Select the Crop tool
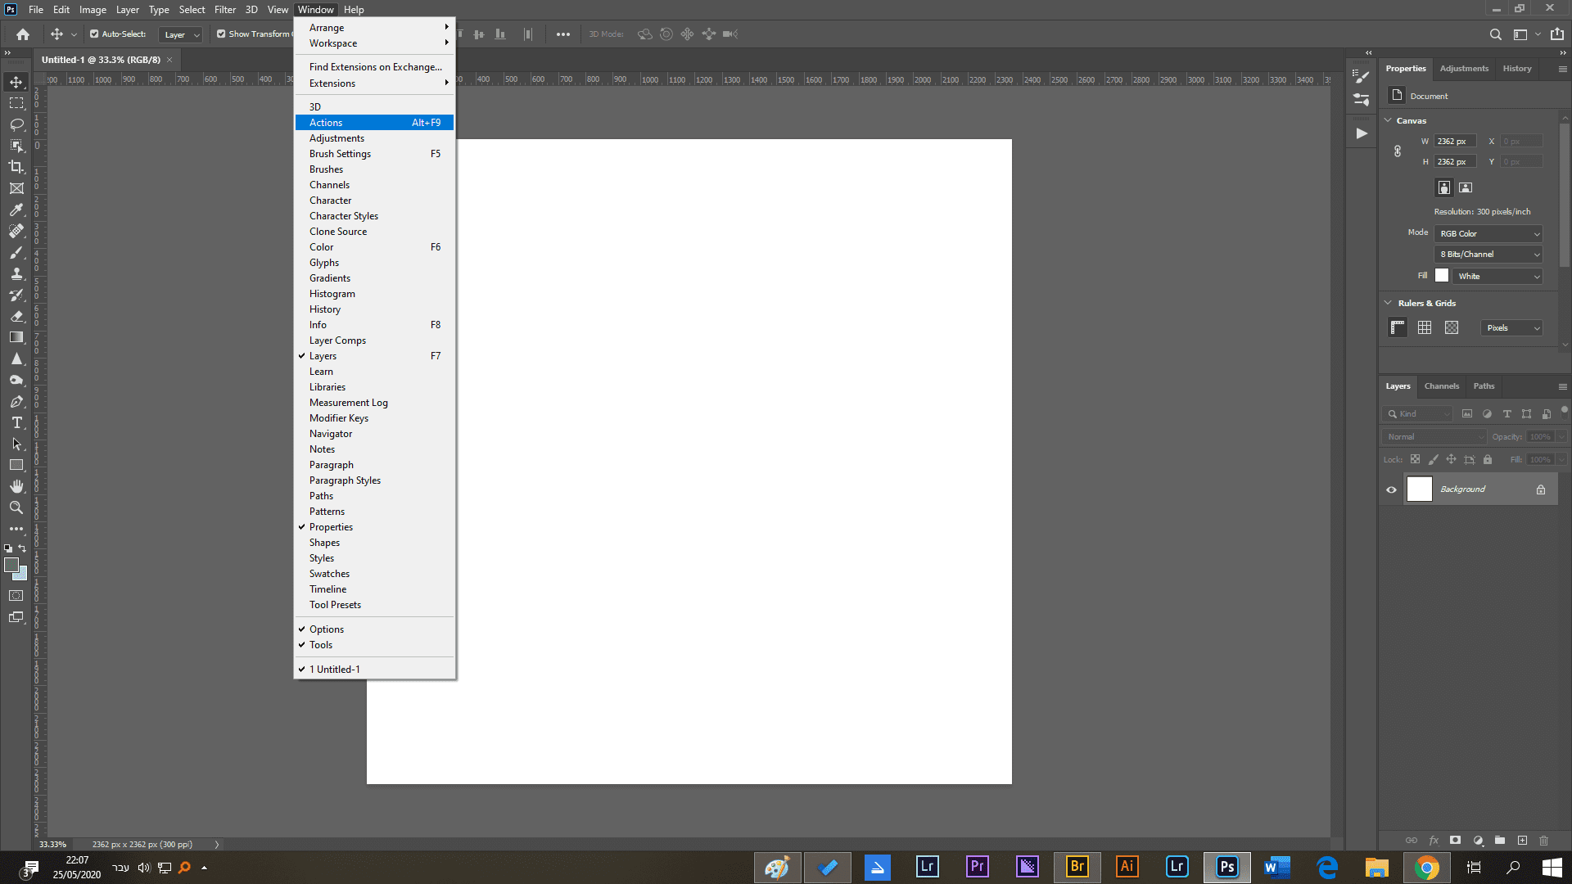The image size is (1572, 884). (16, 167)
